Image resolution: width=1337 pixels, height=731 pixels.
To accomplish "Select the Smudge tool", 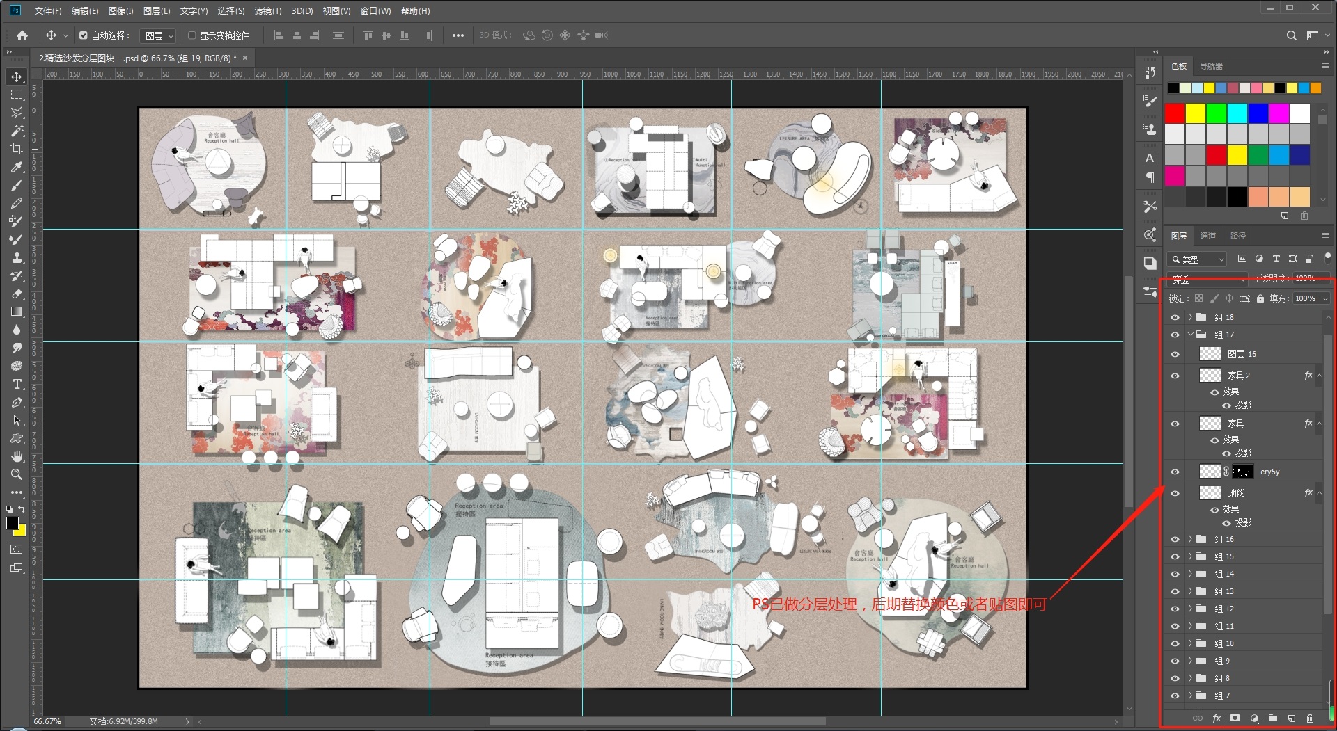I will 17,348.
